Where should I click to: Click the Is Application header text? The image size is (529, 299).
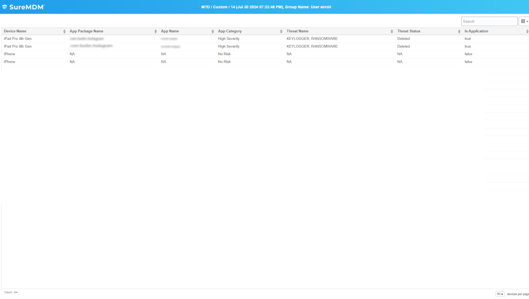pyautogui.click(x=476, y=31)
